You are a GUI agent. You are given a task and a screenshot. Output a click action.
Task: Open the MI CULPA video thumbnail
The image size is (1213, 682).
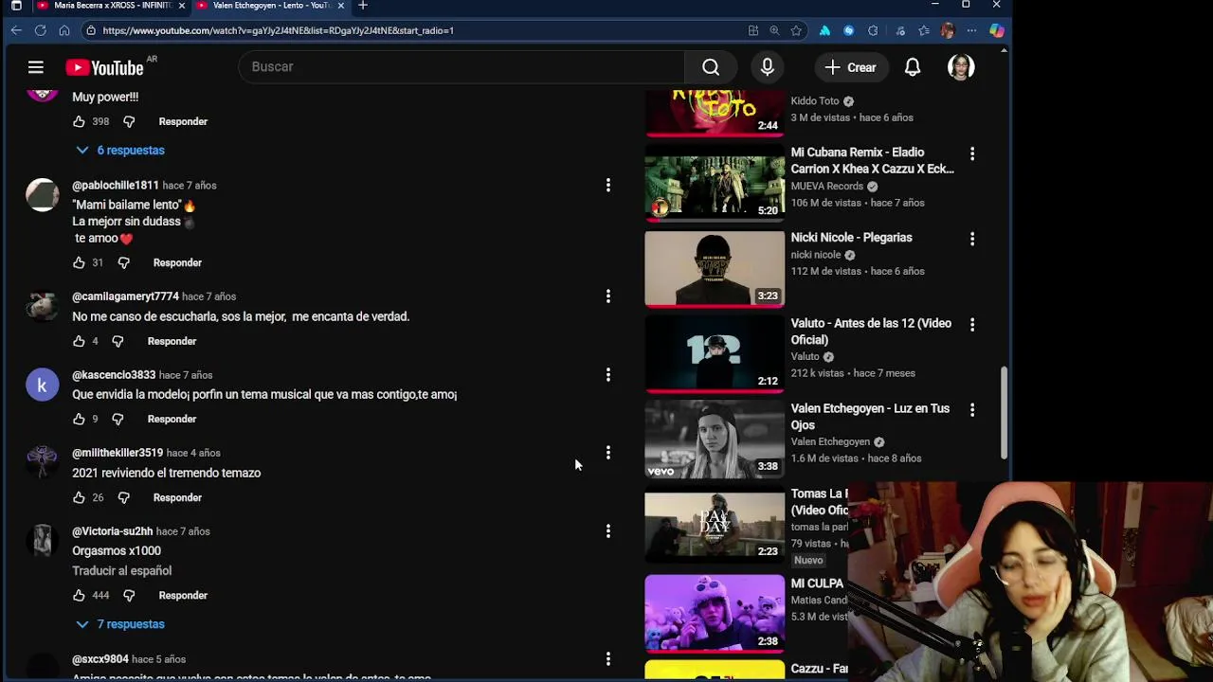pyautogui.click(x=715, y=614)
